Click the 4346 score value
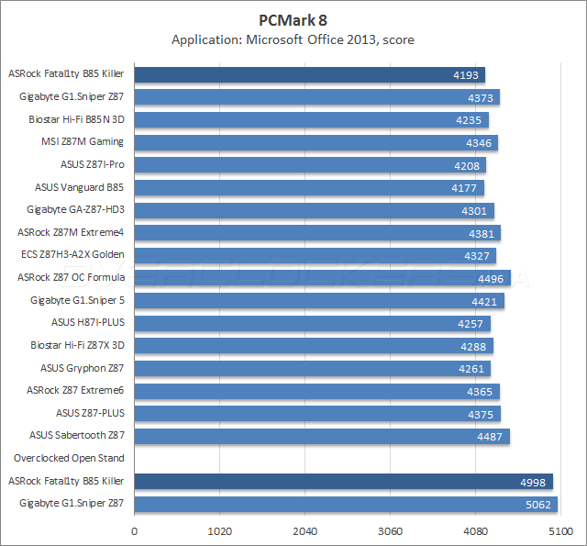Image resolution: width=587 pixels, height=546 pixels. pos(479,143)
